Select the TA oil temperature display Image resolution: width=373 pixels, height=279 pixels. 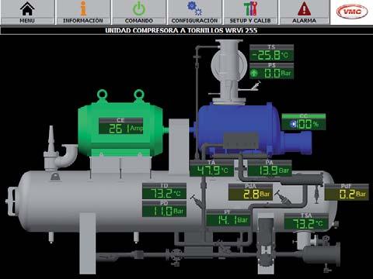[x=211, y=168]
